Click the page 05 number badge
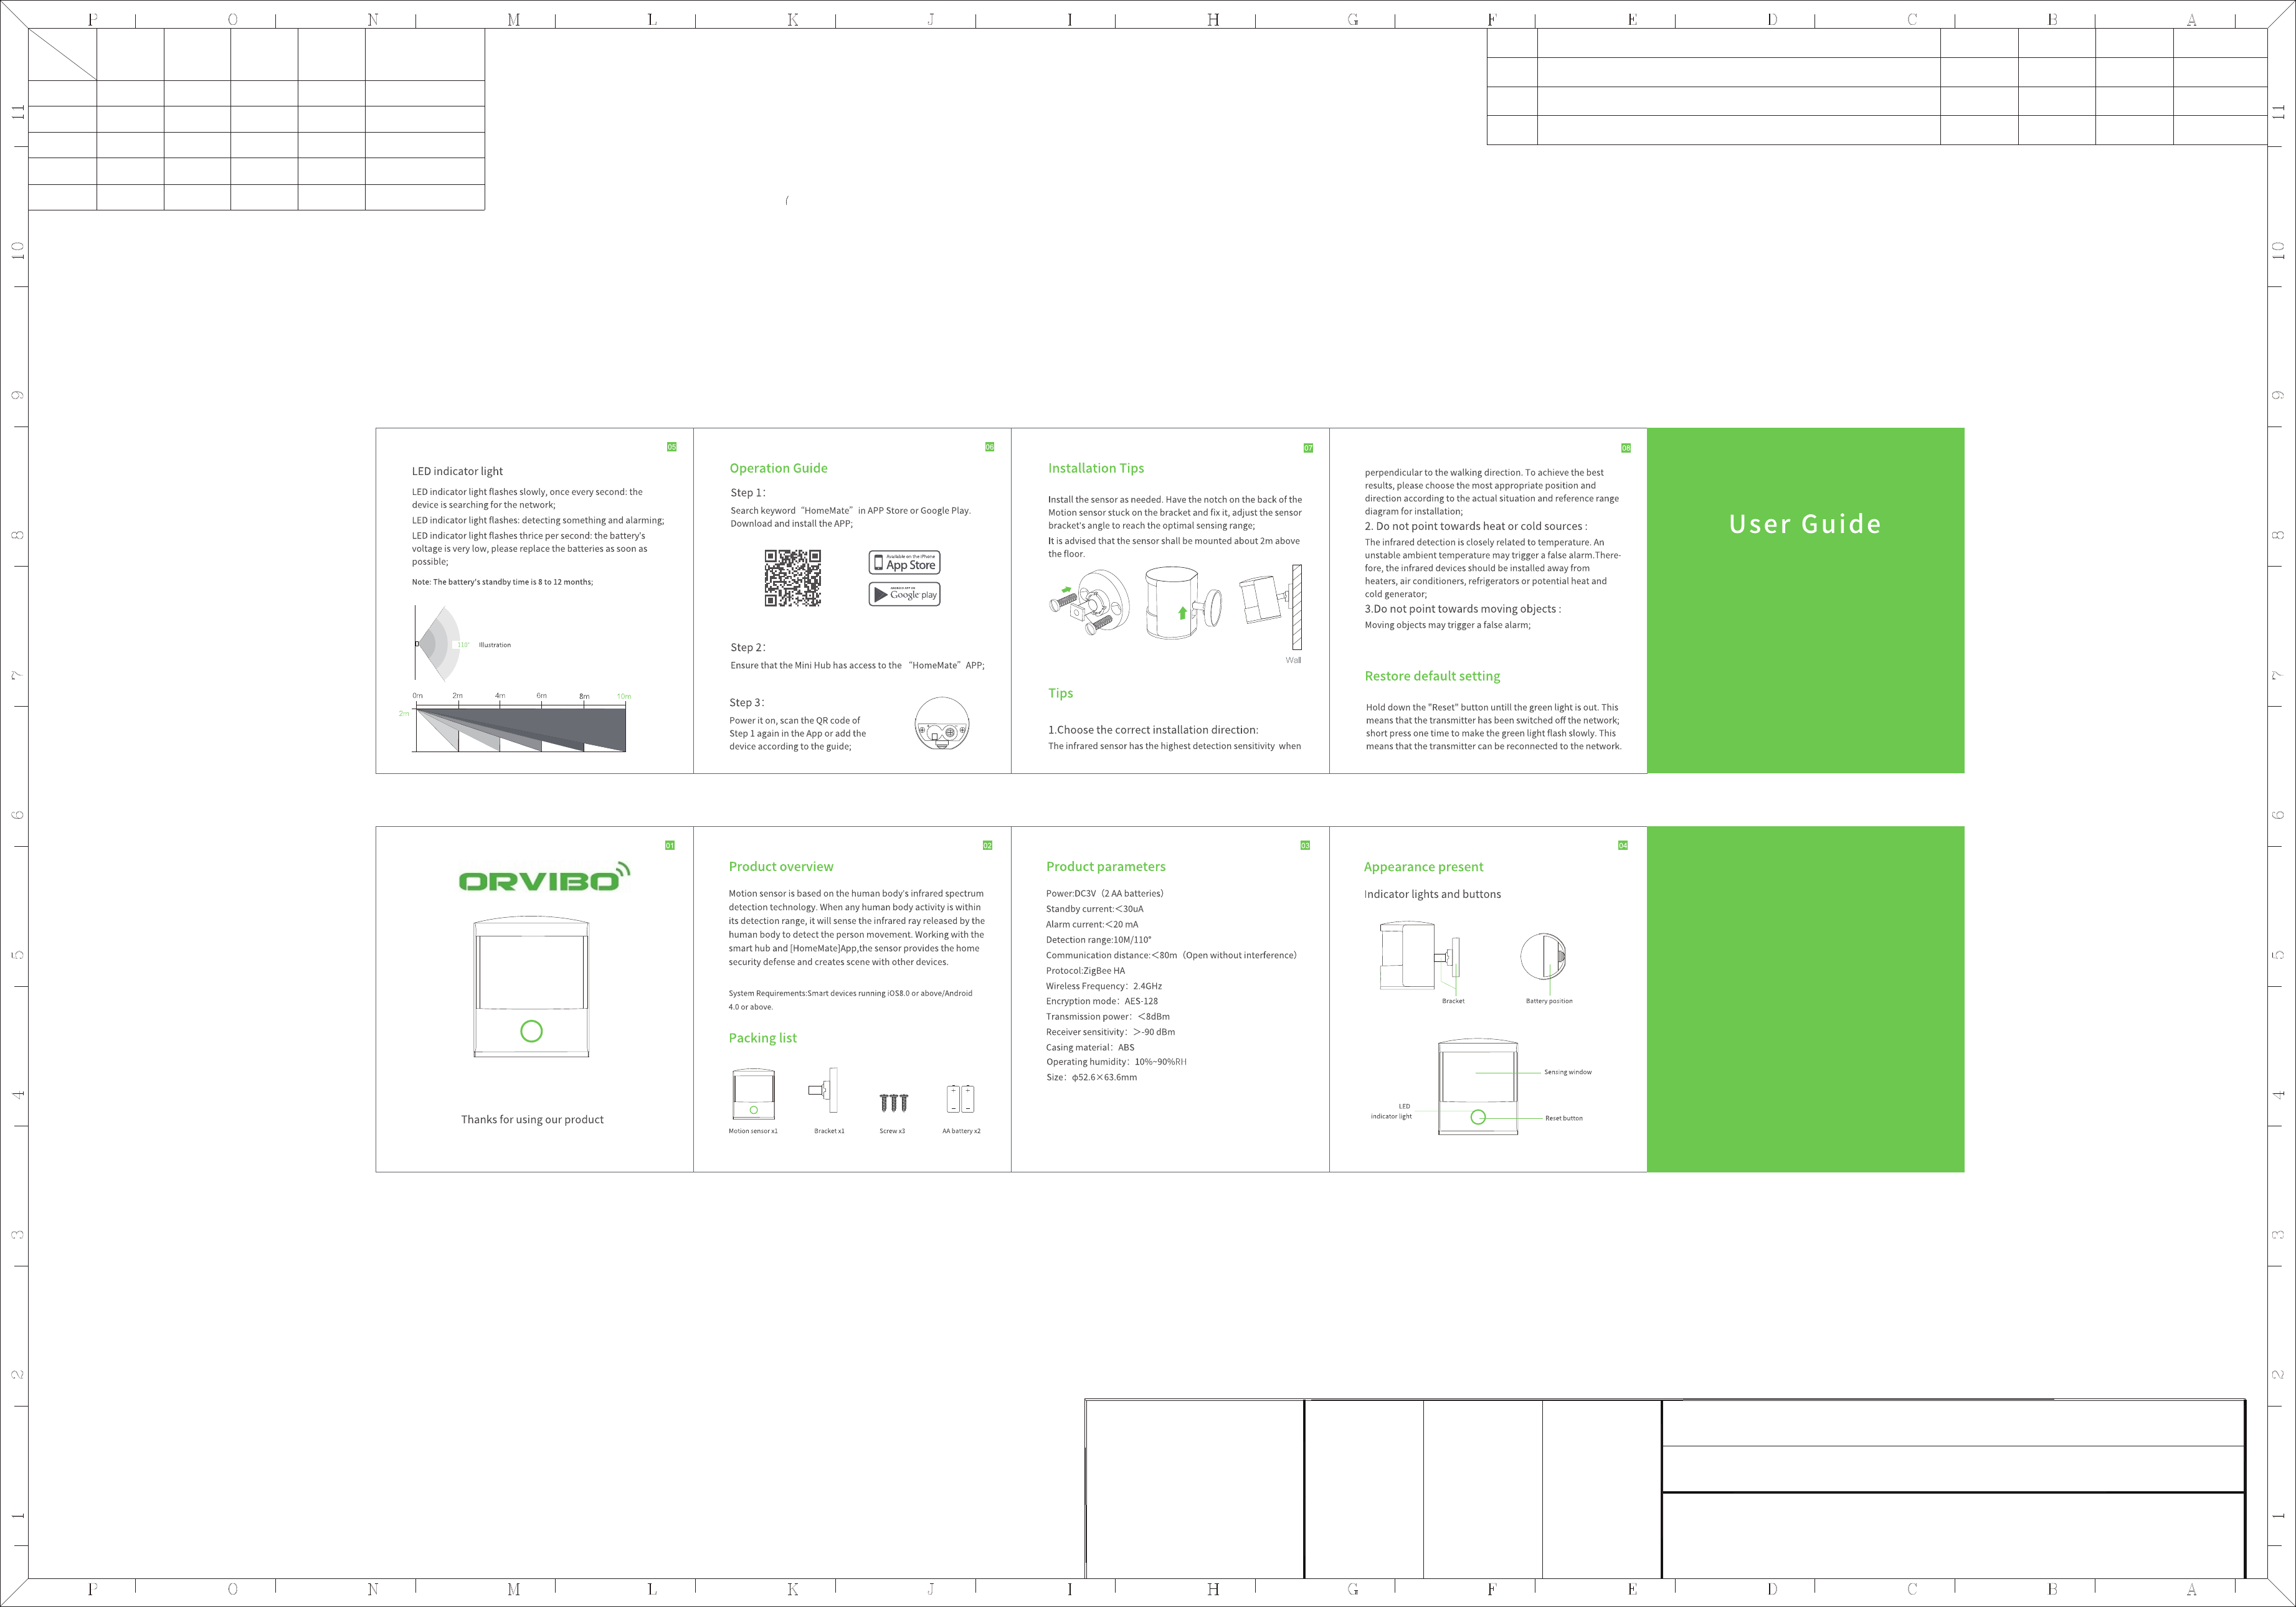 click(x=672, y=446)
